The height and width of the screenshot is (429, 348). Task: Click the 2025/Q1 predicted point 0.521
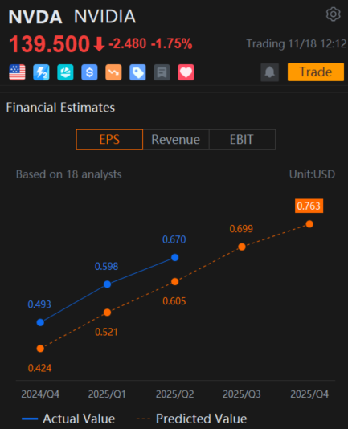pos(108,313)
